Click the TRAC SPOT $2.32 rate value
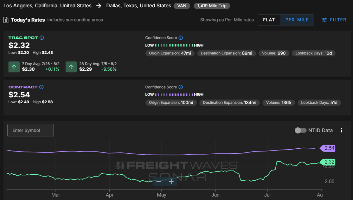 tap(19, 45)
